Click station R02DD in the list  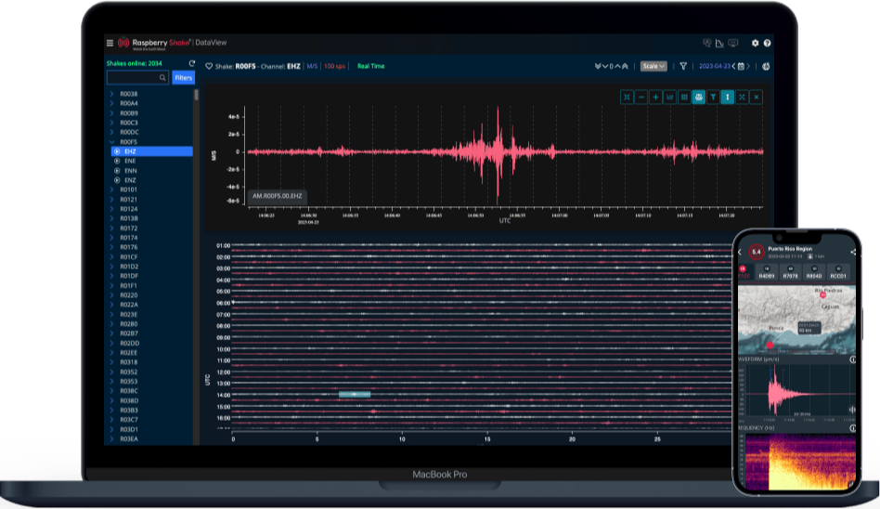tap(130, 343)
